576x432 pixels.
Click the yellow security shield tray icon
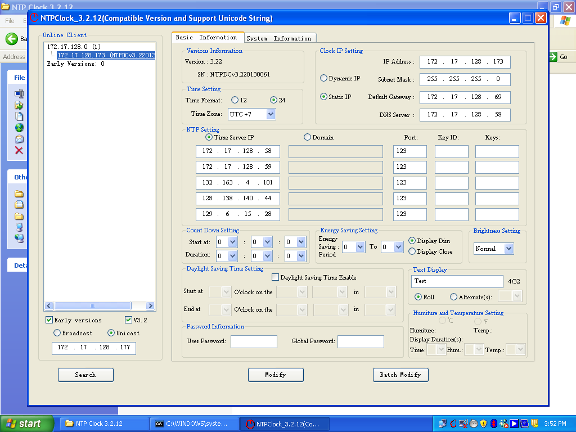[x=483, y=424]
